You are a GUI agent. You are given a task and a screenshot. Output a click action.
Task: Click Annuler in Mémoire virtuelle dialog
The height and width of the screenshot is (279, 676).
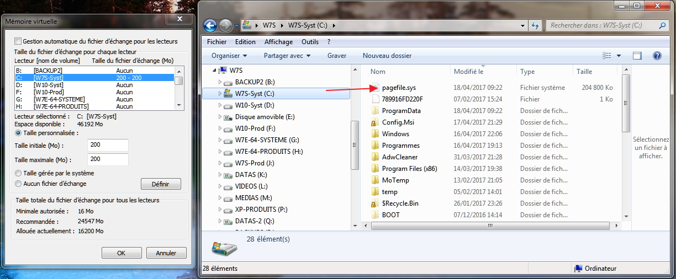point(166,253)
